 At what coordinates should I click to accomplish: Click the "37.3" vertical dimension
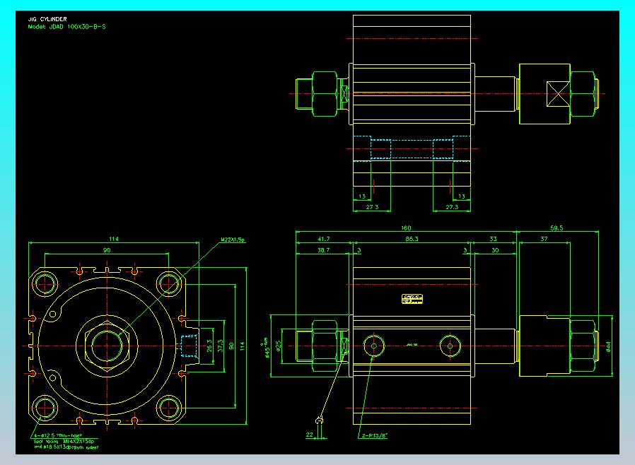pyautogui.click(x=220, y=346)
